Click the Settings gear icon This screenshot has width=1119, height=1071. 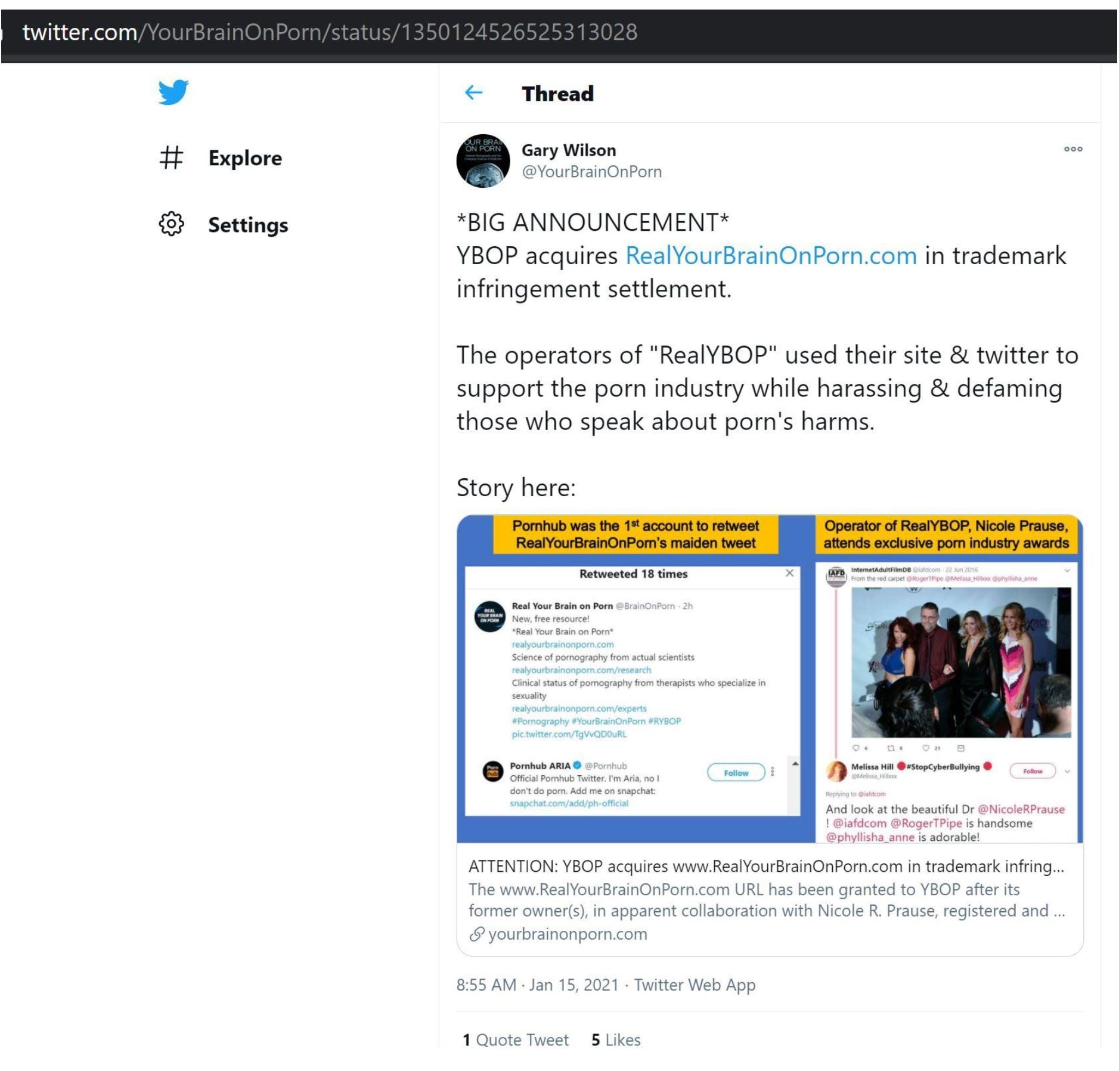171,224
